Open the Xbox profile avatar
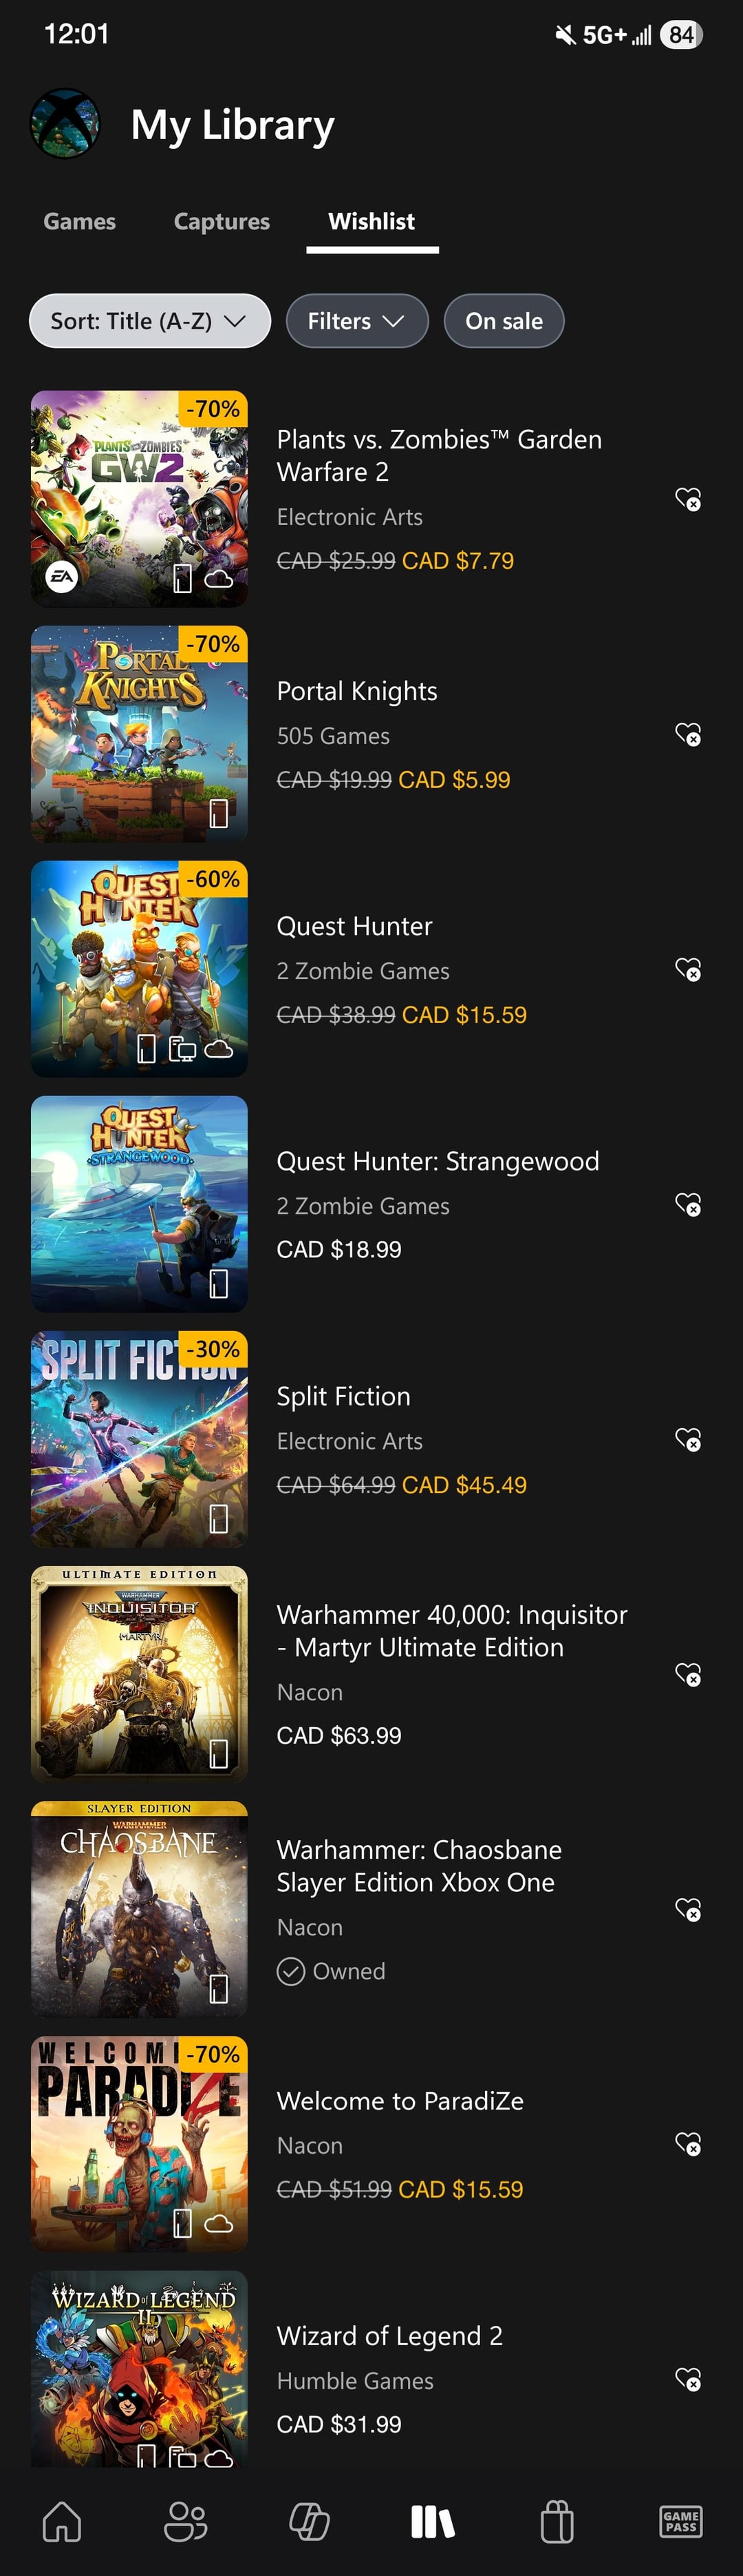743x2576 pixels. (x=65, y=124)
